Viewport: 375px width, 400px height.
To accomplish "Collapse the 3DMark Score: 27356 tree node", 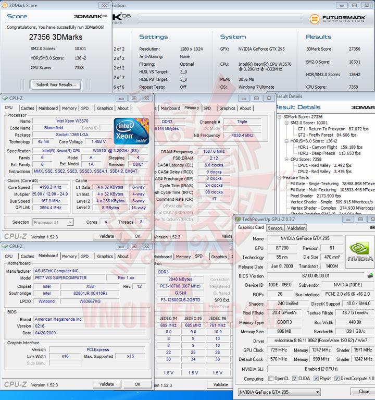I will (x=280, y=117).
